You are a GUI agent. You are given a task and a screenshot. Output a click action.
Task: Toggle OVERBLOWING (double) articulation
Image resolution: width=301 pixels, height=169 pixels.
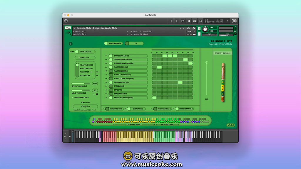point(128,63)
